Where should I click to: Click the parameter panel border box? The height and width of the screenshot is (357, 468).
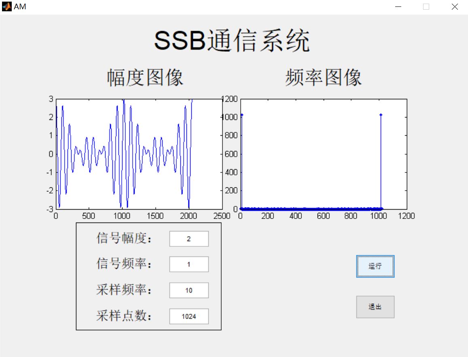(149, 222)
